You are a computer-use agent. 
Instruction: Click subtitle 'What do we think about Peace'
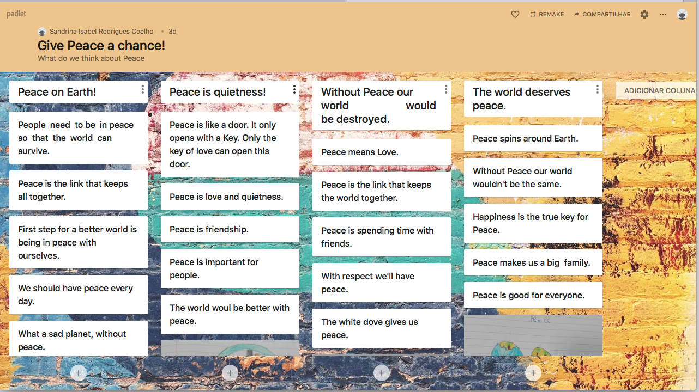coord(91,58)
